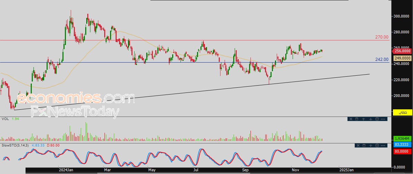Close the SlowSTO indicator panel

coord(358,145)
